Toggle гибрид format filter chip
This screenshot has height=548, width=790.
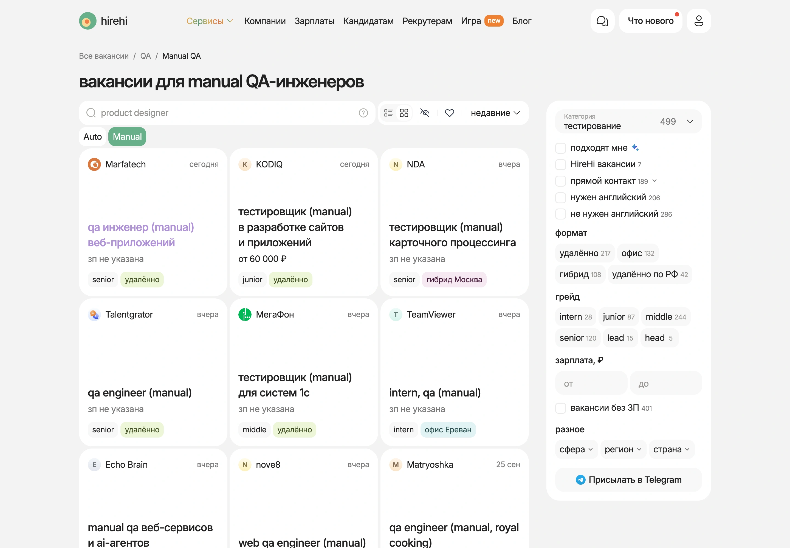tap(580, 274)
